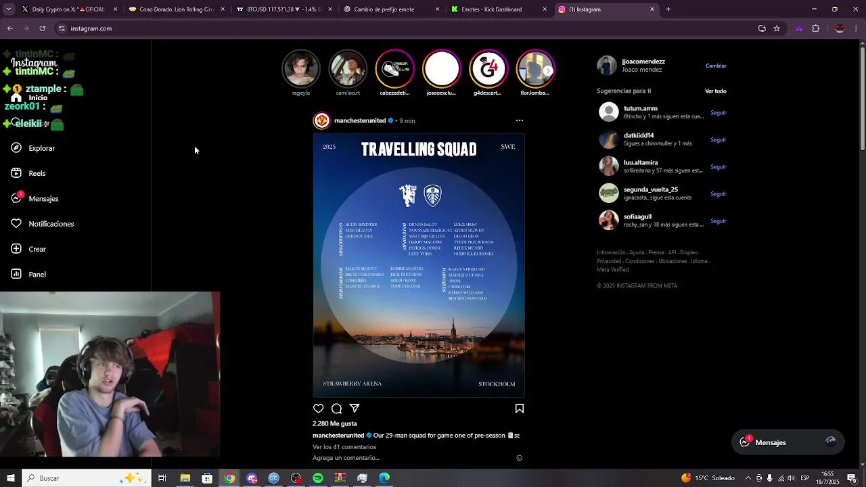866x487 pixels.
Task: Open new Chrome tab
Action: pos(668,9)
